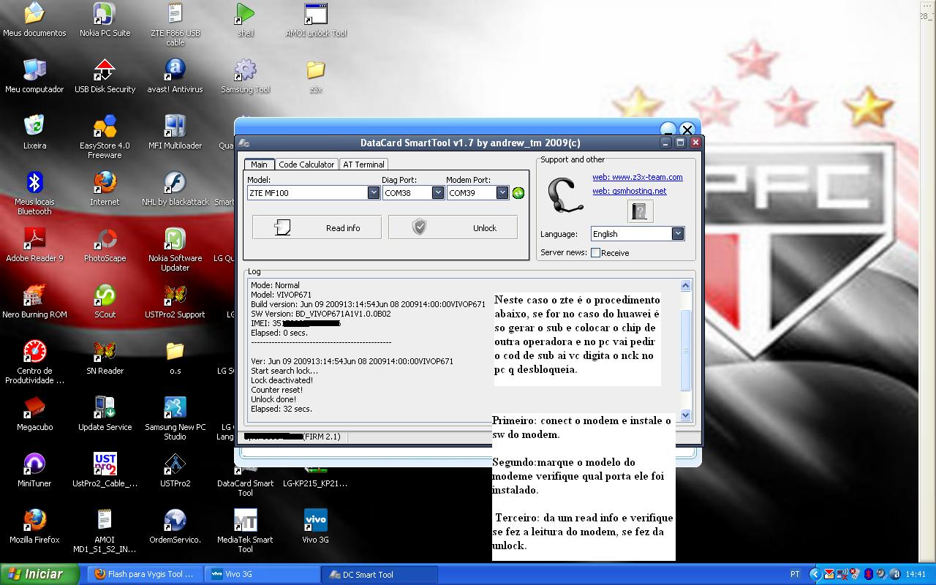Open Nokia Software Updater icon
Screen dimensions: 936x585
point(175,249)
